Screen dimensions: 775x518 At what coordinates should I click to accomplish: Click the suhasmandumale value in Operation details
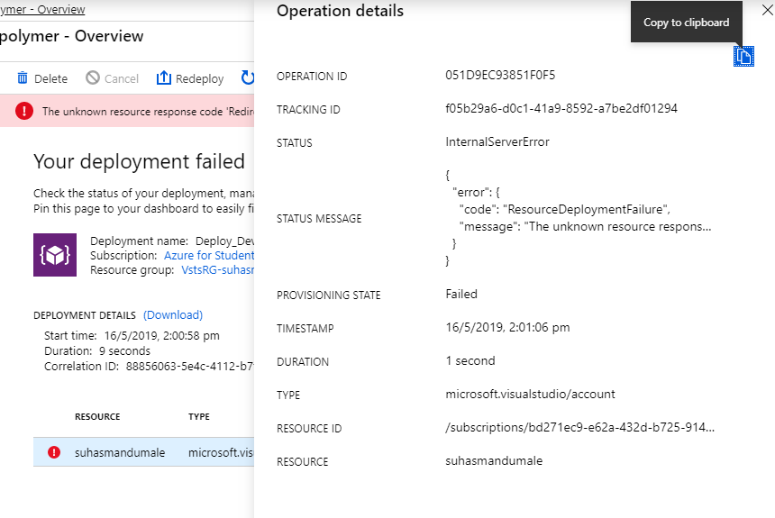[x=494, y=461]
